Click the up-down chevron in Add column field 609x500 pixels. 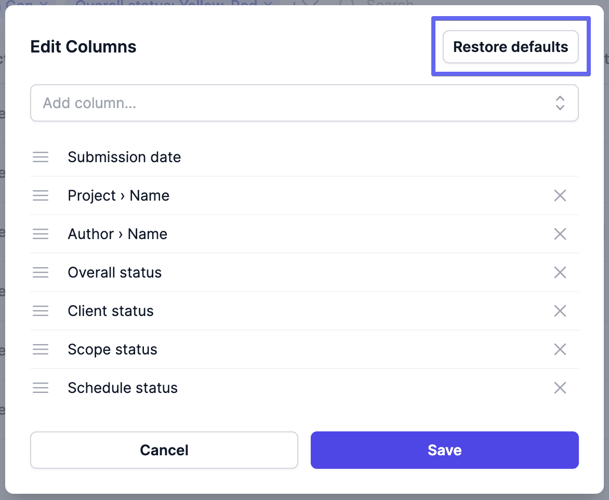pyautogui.click(x=560, y=103)
